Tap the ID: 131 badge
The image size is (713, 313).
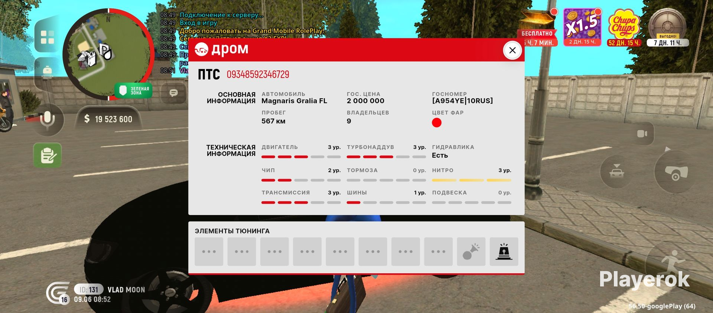[x=89, y=289]
